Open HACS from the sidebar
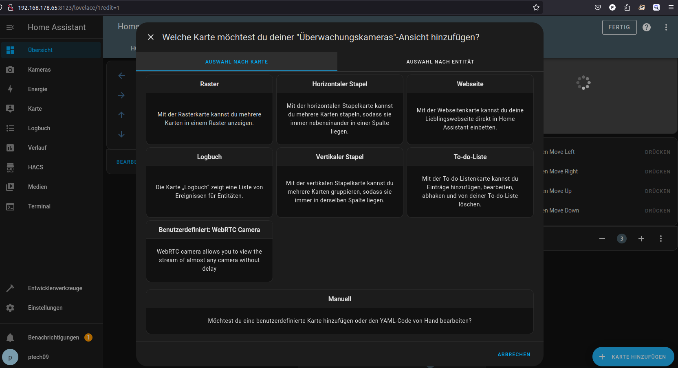Screen dimensions: 678x368 (35, 167)
